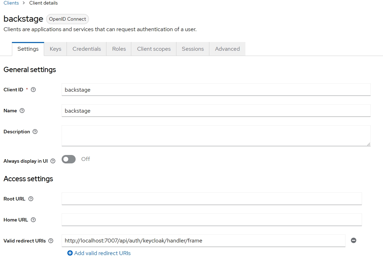The image size is (383, 261).
Task: Open the Roles tab
Action: [x=119, y=49]
